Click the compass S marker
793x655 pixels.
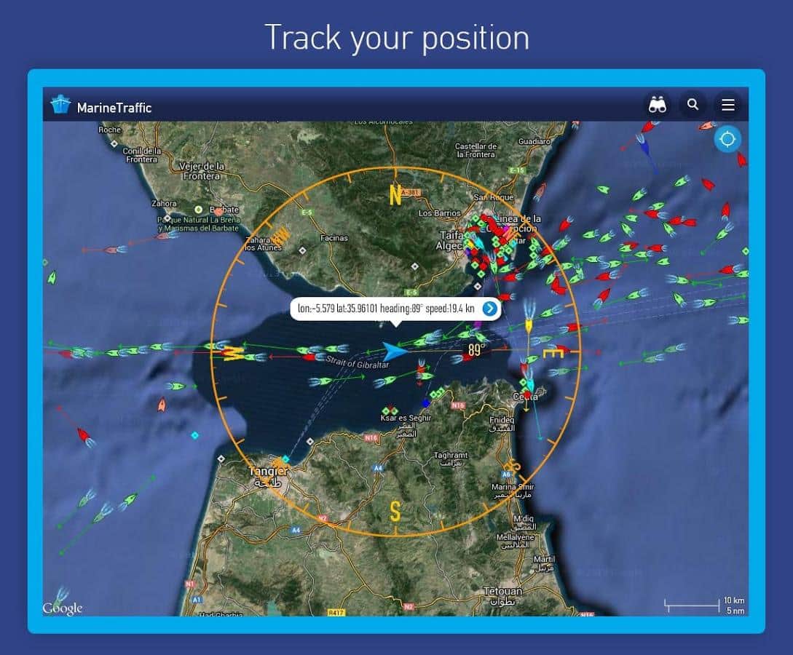[x=395, y=512]
